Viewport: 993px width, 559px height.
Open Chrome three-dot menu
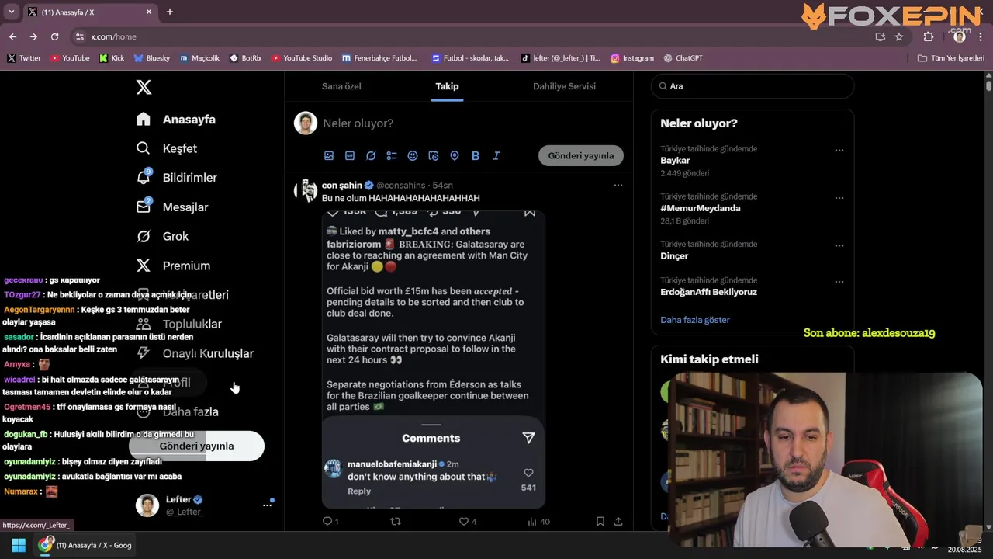(981, 36)
